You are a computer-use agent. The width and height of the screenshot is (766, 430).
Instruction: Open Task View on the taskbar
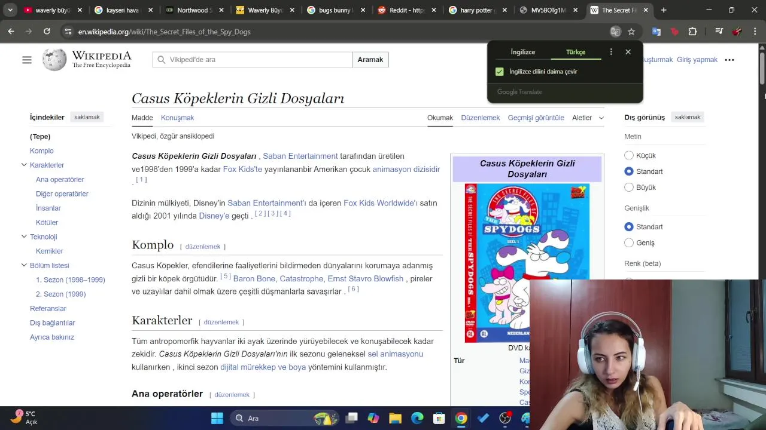351,418
